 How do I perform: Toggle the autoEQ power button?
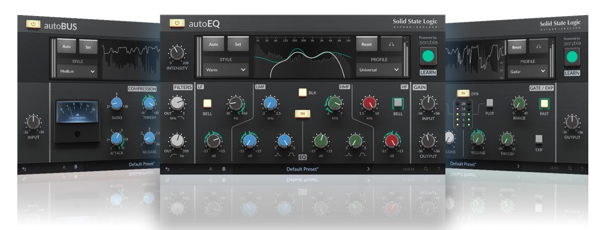[177, 23]
